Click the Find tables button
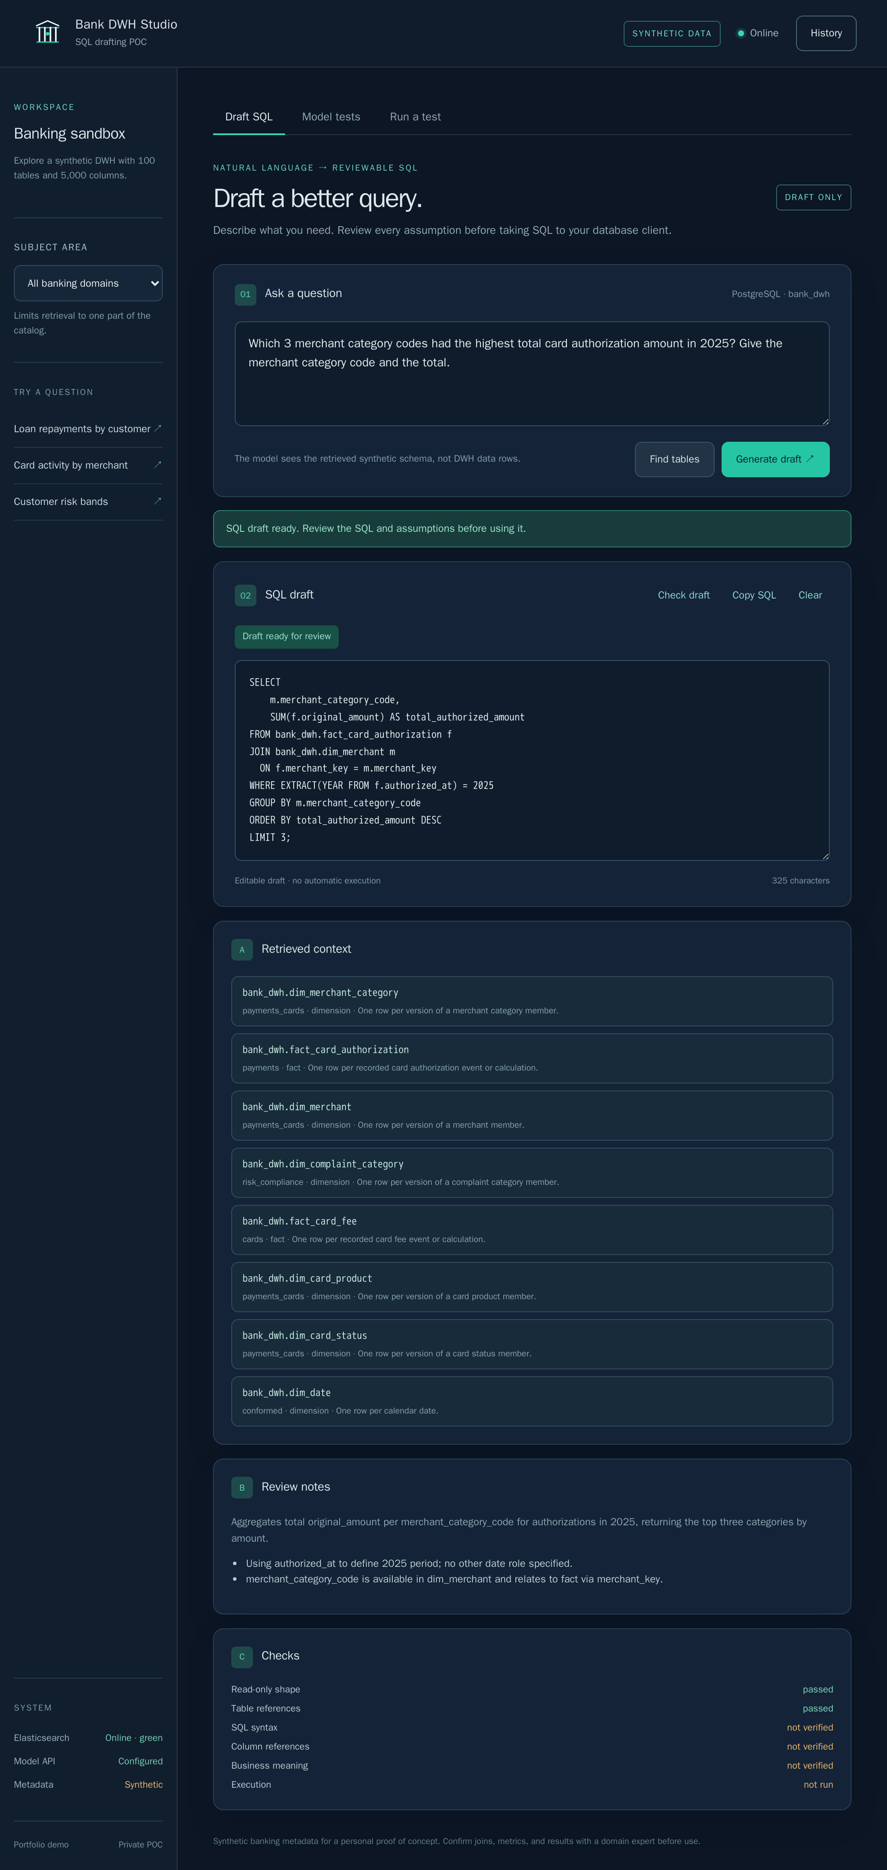 point(674,459)
